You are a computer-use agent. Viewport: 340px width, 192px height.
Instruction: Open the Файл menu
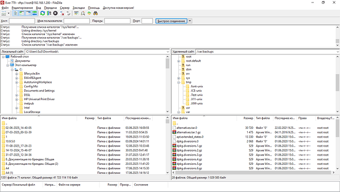(x=5, y=8)
